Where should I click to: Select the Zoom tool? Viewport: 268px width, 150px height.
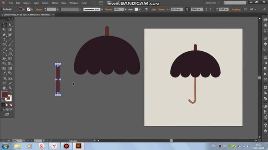pyautogui.click(x=10, y=88)
